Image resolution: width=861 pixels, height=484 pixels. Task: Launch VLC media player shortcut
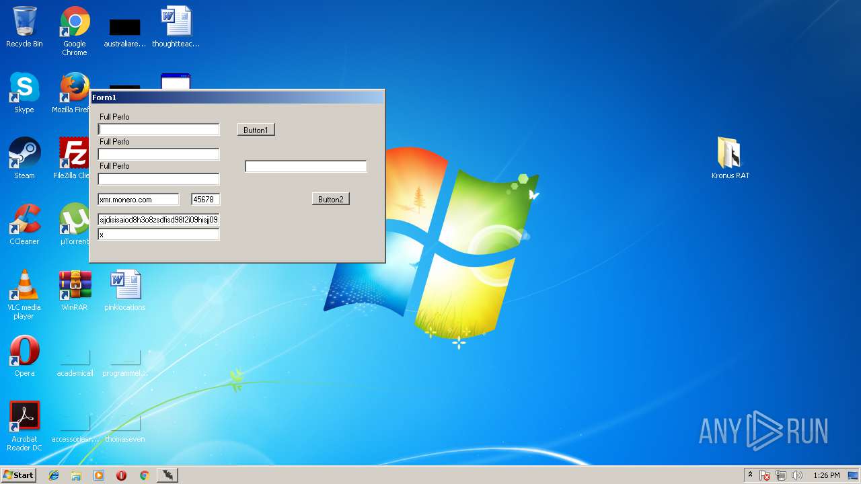pos(24,294)
